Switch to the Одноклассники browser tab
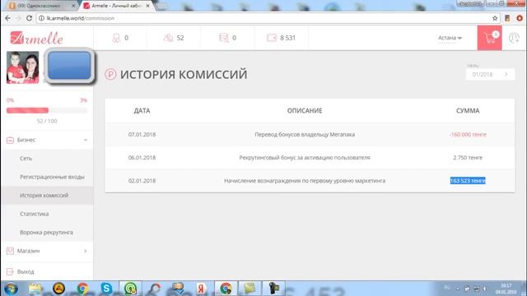527x296 pixels. pos(41,6)
